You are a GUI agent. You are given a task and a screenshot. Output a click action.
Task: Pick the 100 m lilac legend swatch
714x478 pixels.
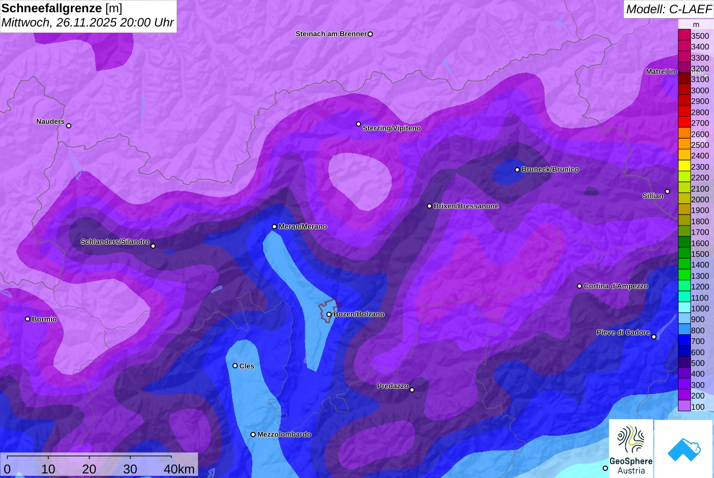coord(684,406)
